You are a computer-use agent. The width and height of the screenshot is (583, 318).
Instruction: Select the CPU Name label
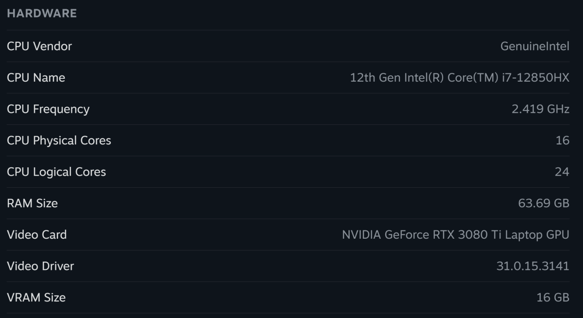[36, 78]
